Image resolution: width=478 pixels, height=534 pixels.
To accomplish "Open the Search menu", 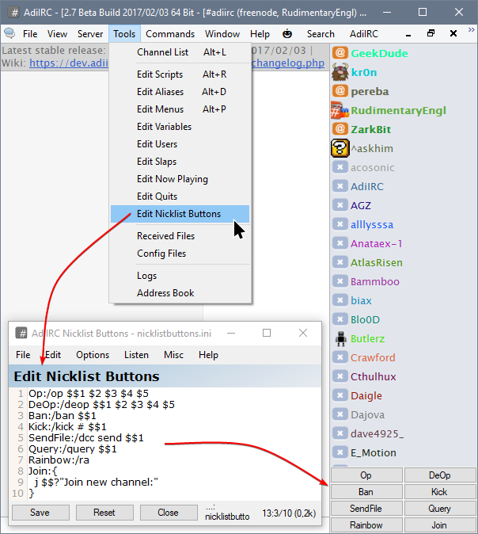I will [x=321, y=34].
